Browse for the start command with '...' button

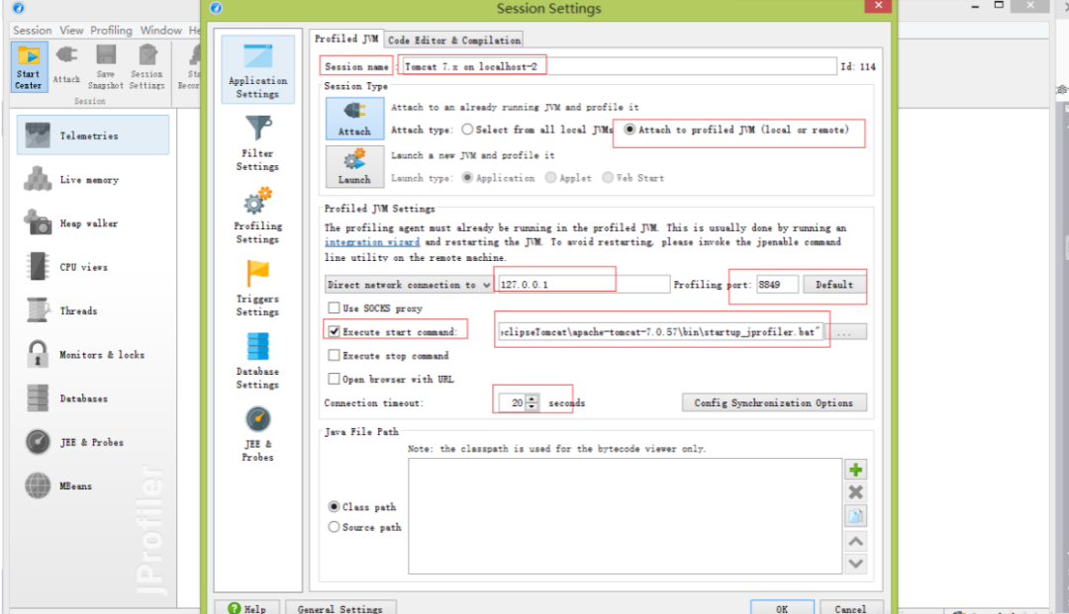pyautogui.click(x=845, y=332)
